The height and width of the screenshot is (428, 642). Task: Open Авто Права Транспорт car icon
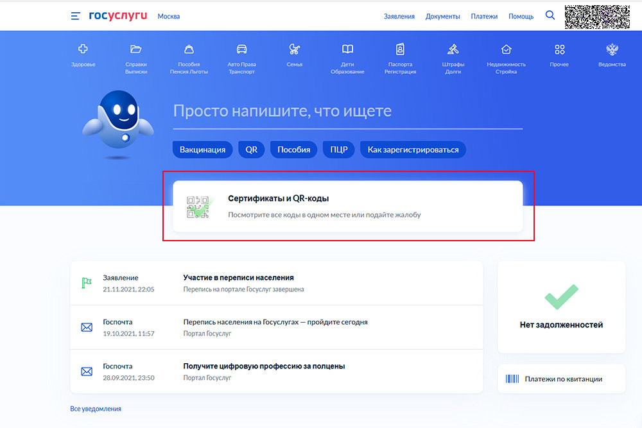(241, 49)
